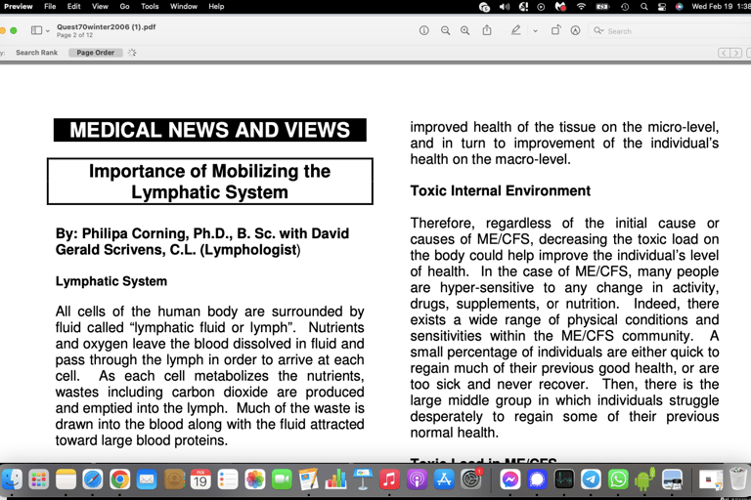This screenshot has height=500, width=751.
Task: Open Activity Monitor from the dock
Action: click(x=564, y=479)
